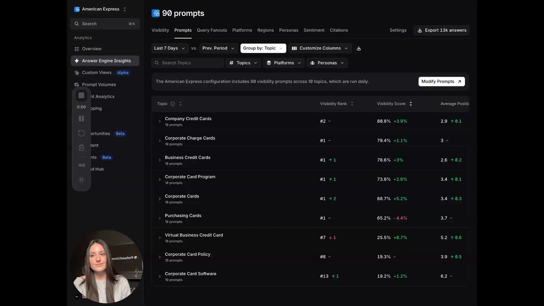Expand the Virtual Business Credit Card row
The height and width of the screenshot is (306, 544).
(160, 238)
